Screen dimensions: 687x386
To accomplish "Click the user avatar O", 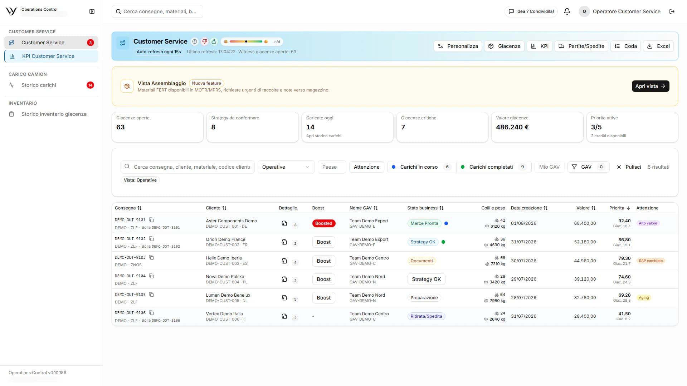I will 584,11.
